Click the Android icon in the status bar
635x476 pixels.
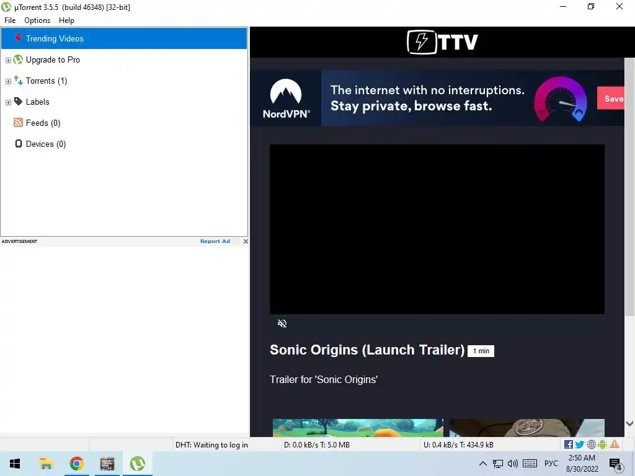click(602, 444)
